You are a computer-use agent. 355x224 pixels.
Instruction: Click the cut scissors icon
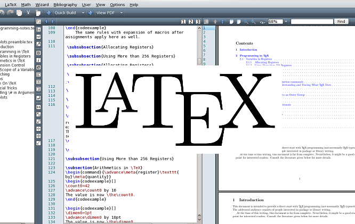point(28,13)
